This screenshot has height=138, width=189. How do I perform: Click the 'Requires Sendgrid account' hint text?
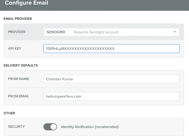coord(96,32)
